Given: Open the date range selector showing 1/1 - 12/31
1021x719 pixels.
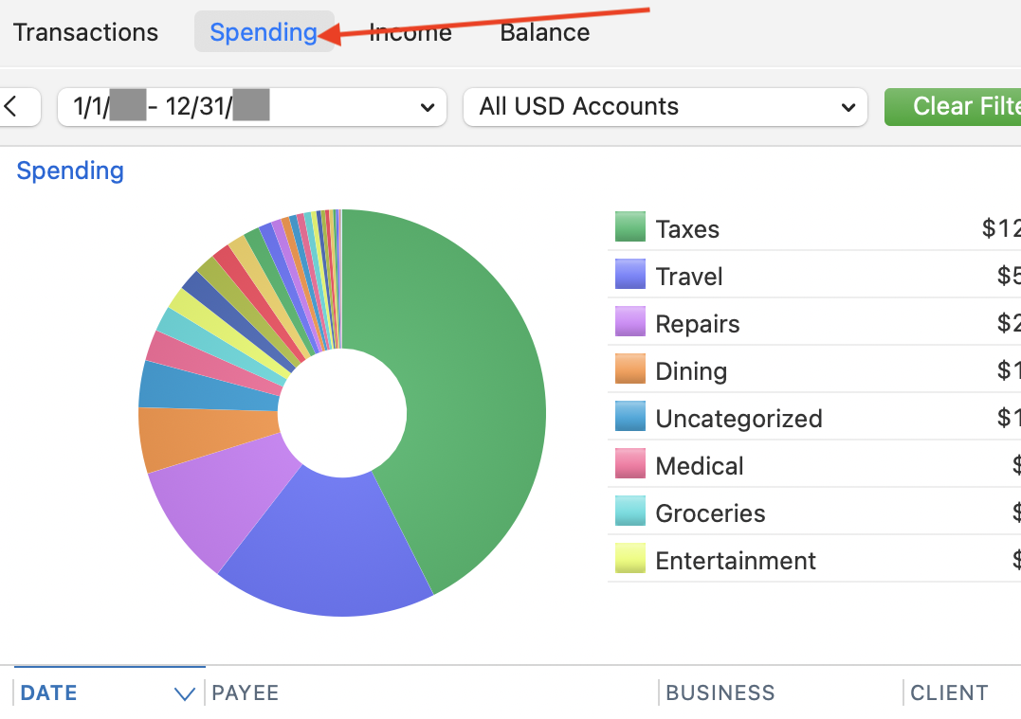Looking at the screenshot, I should pyautogui.click(x=251, y=107).
